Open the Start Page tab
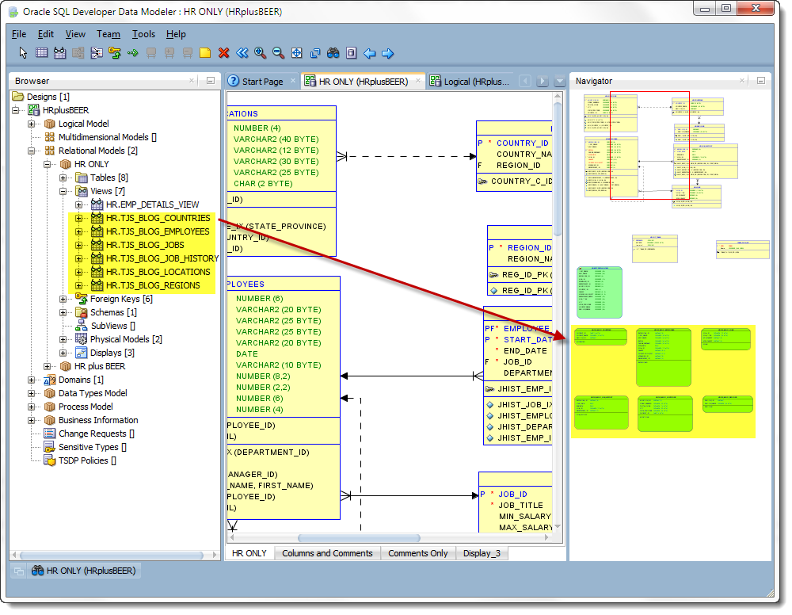 [262, 80]
